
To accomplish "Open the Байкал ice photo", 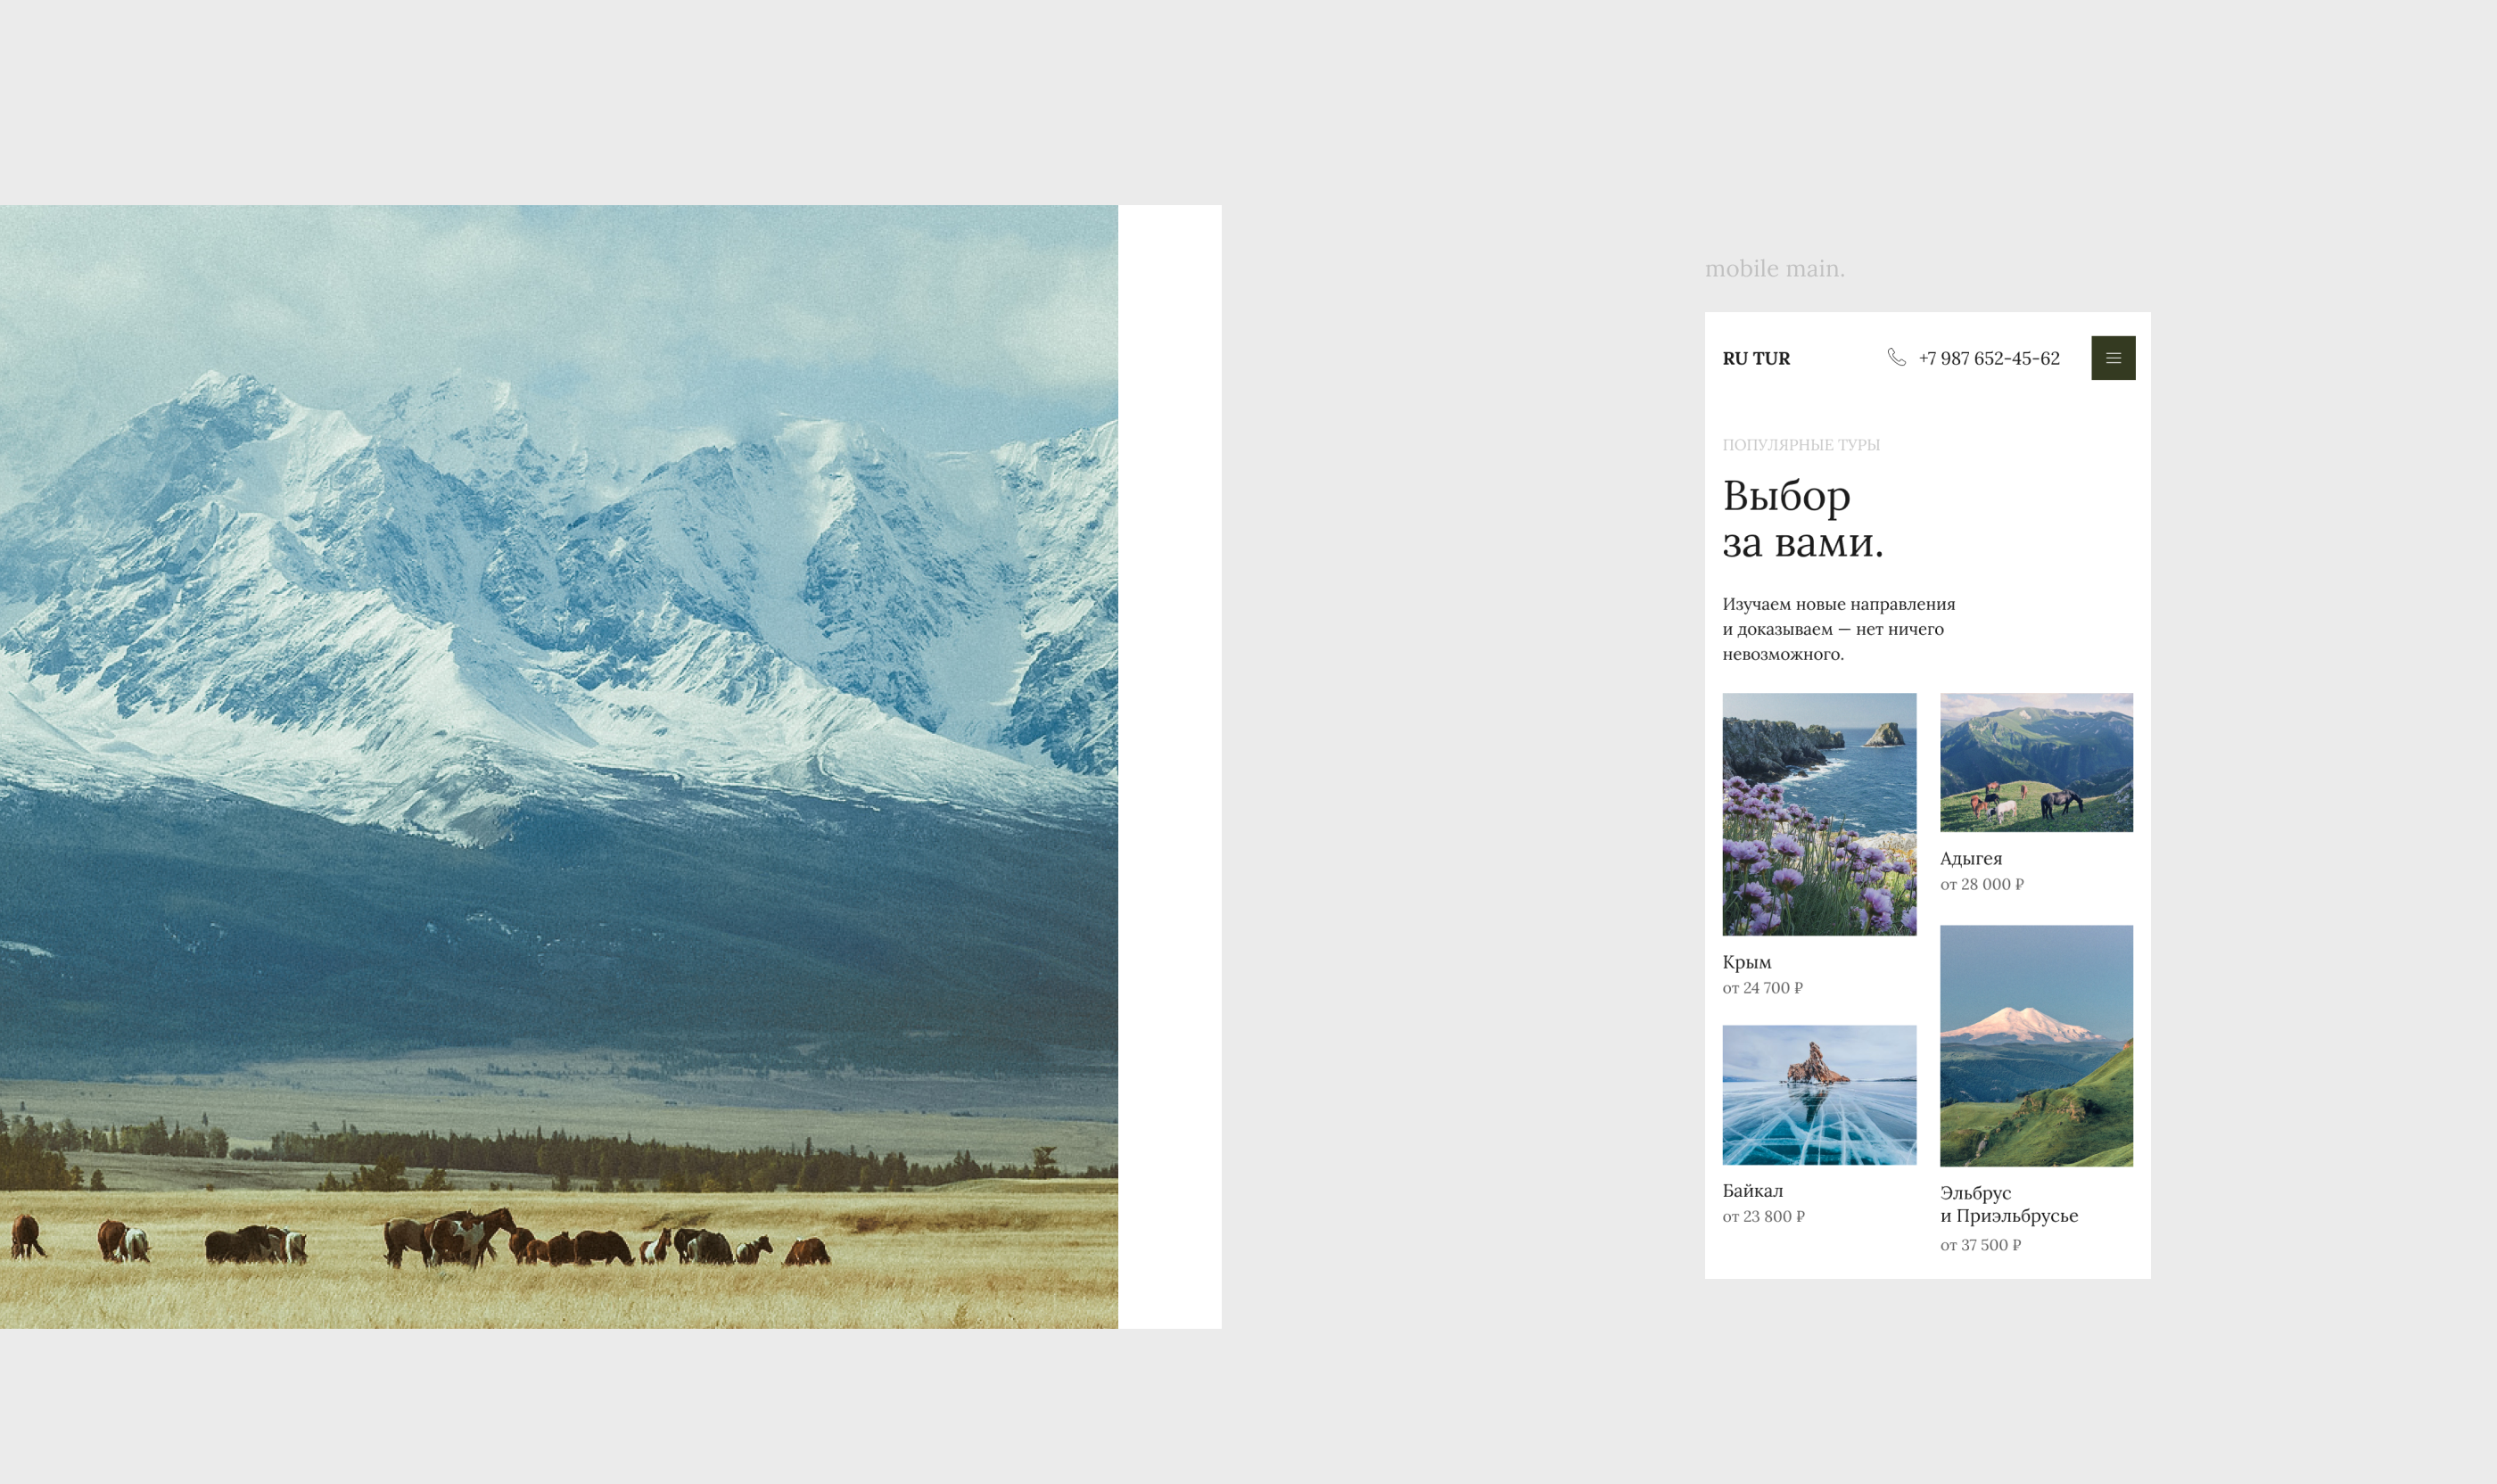I will pos(1819,1095).
